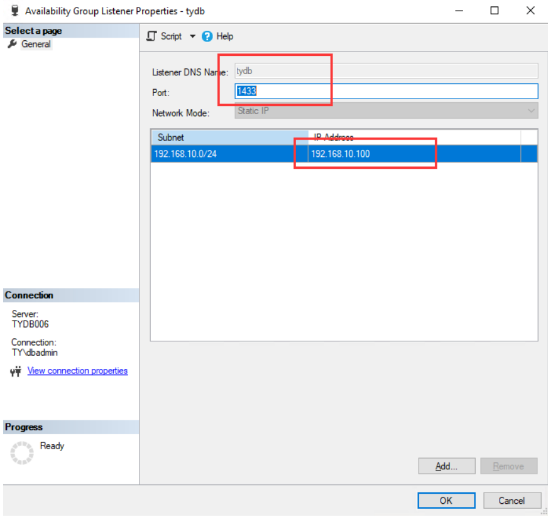
Task: Minimize the Listener Properties window
Action: click(x=459, y=11)
